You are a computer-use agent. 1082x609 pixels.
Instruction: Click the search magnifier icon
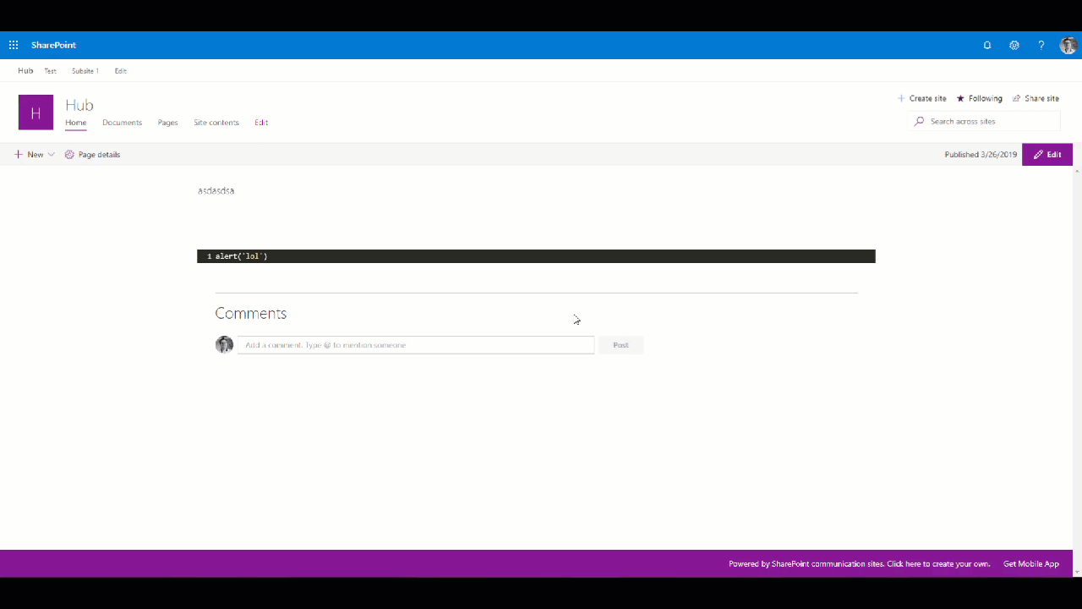(x=919, y=122)
